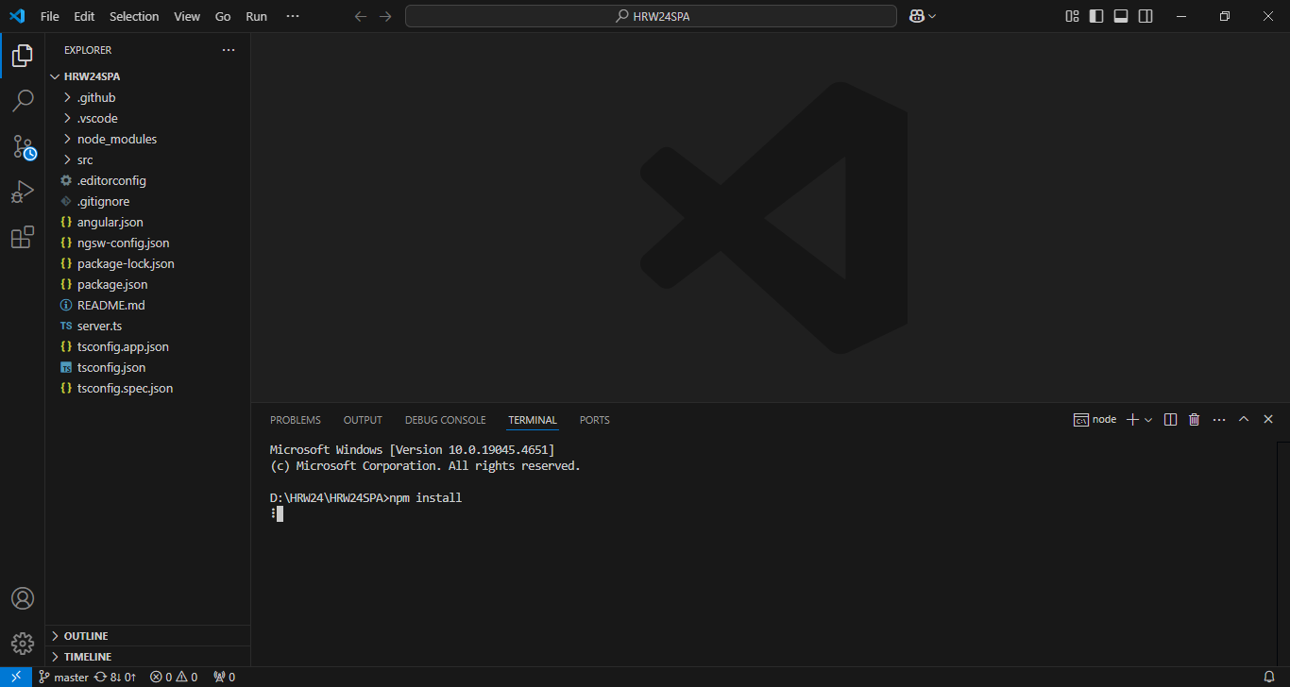Open the Selection menu
Image resolution: width=1290 pixels, height=687 pixels.
(x=134, y=16)
